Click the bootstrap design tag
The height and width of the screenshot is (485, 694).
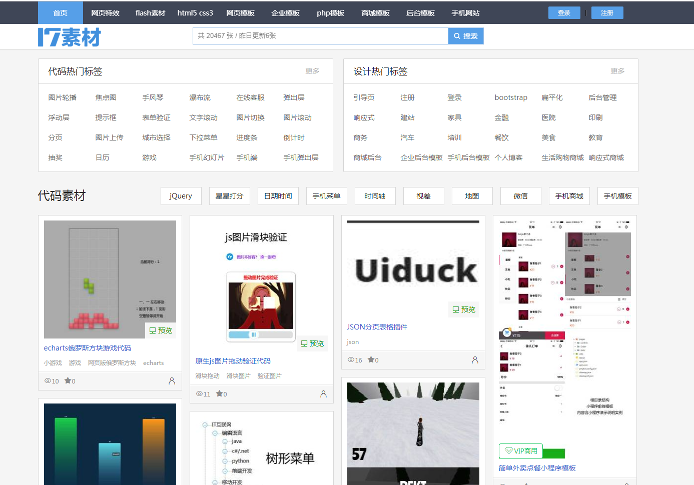(511, 97)
